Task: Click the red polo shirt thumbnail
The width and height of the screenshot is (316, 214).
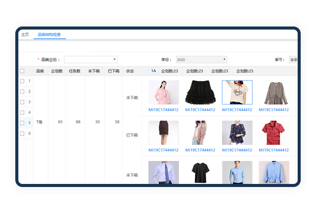Action: coord(274,132)
